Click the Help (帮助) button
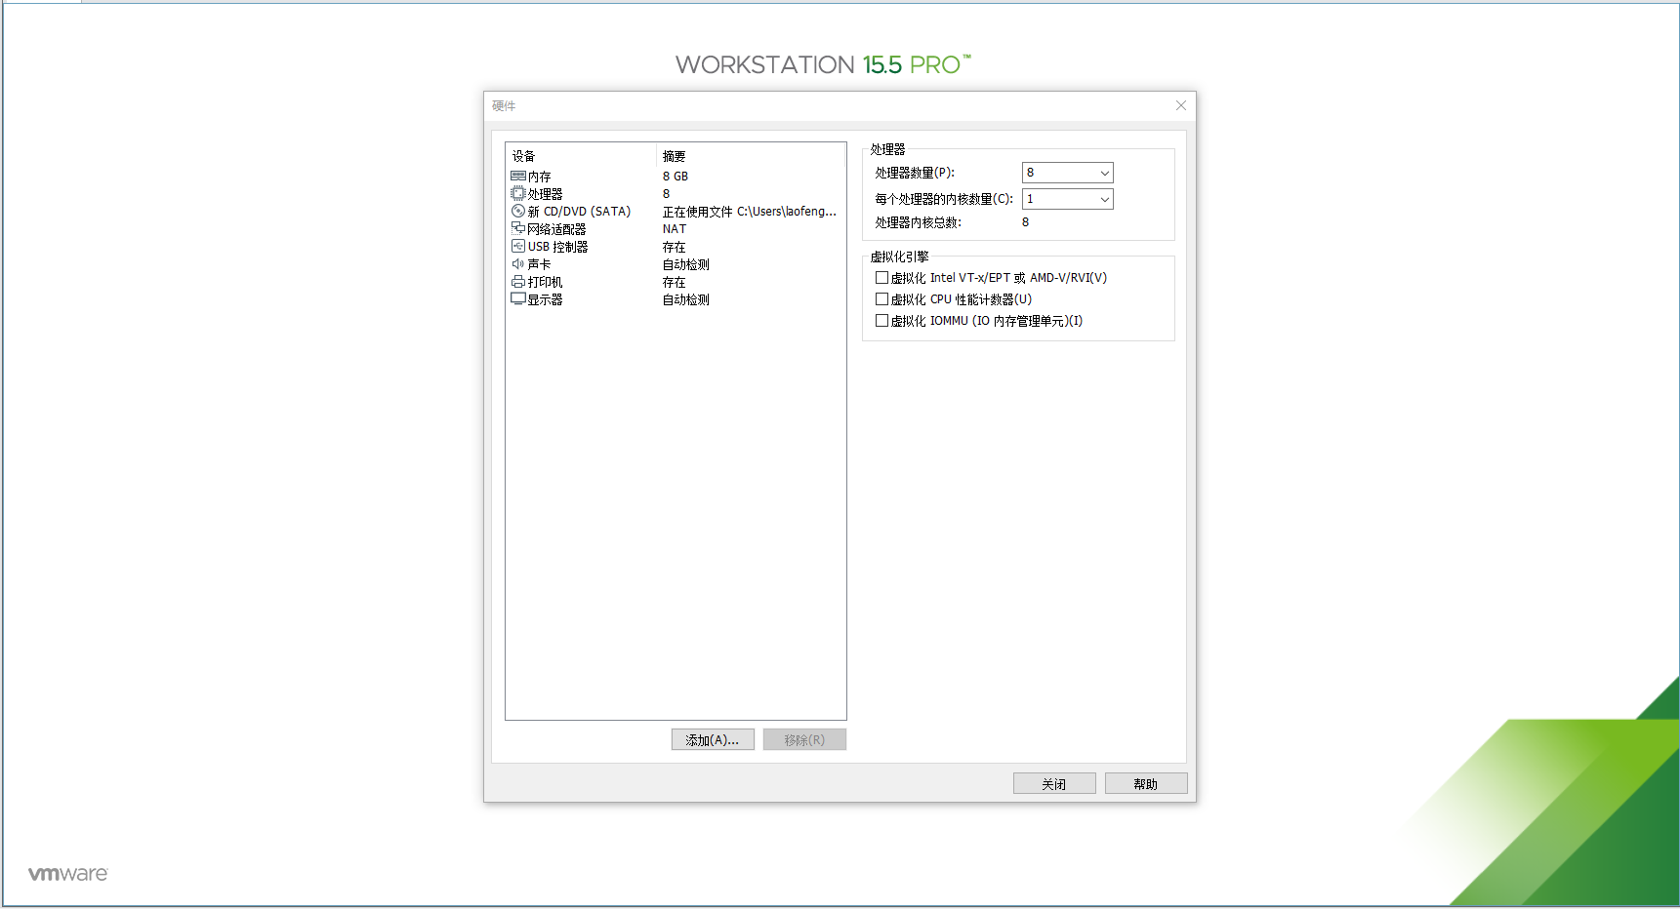The width and height of the screenshot is (1680, 909). (1146, 784)
